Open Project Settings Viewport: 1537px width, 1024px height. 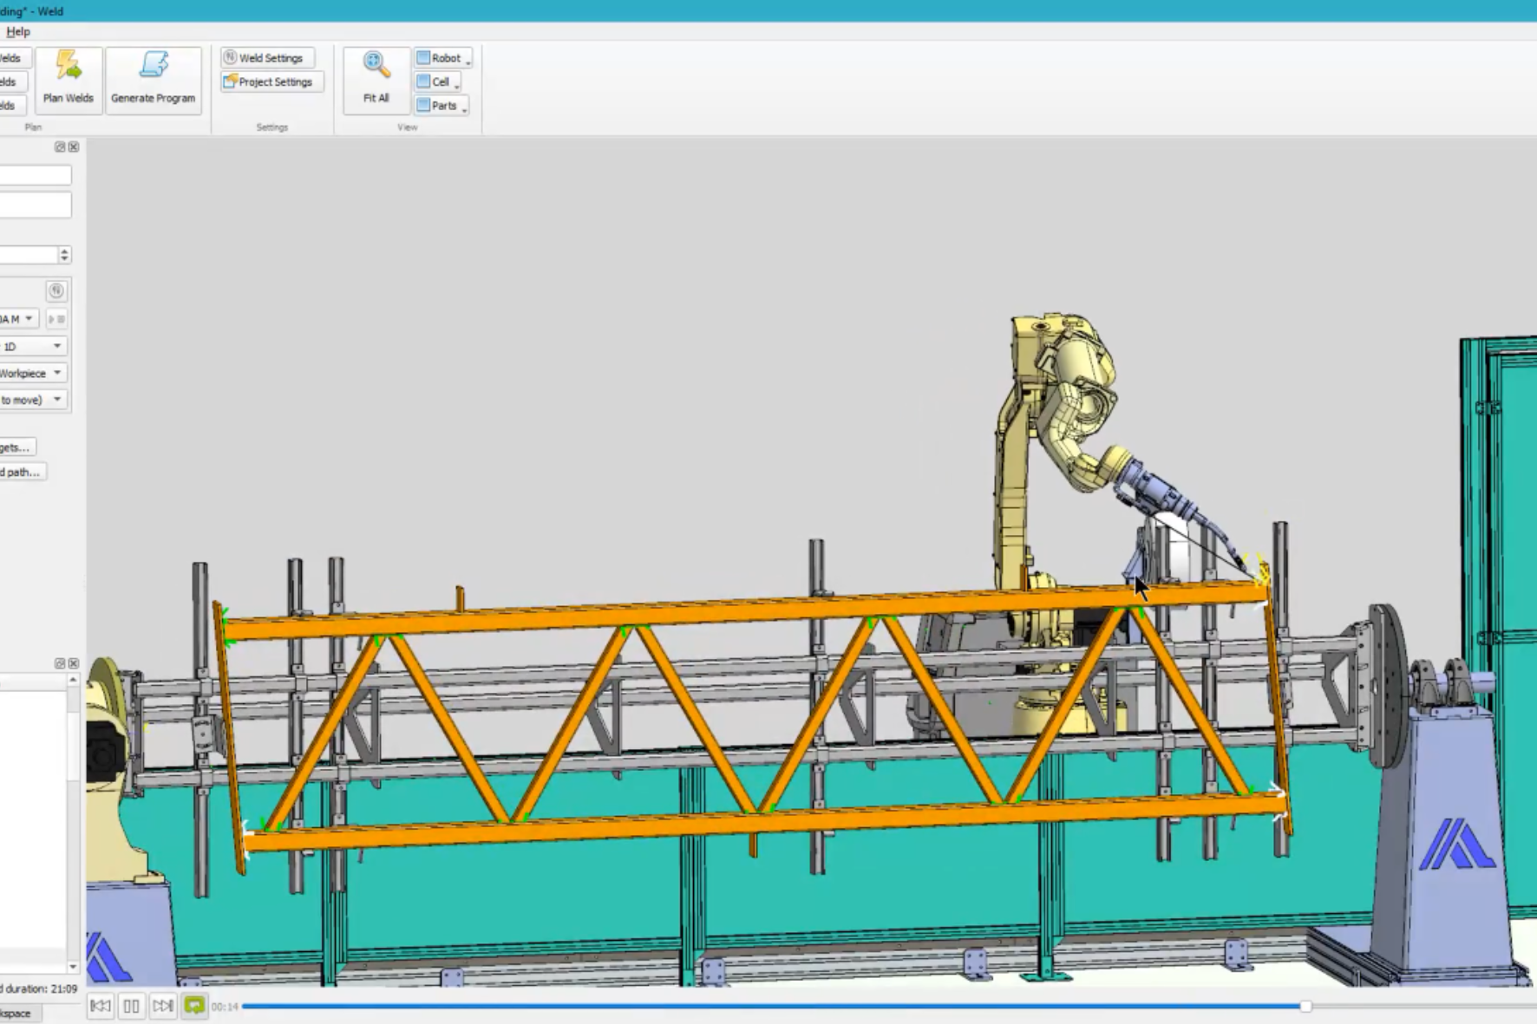coord(271,82)
